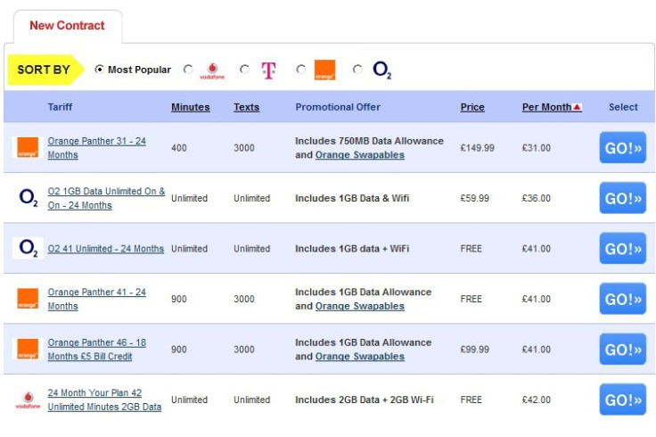This screenshot has width=656, height=437.
Task: Open the New Contract tab
Action: 68,26
